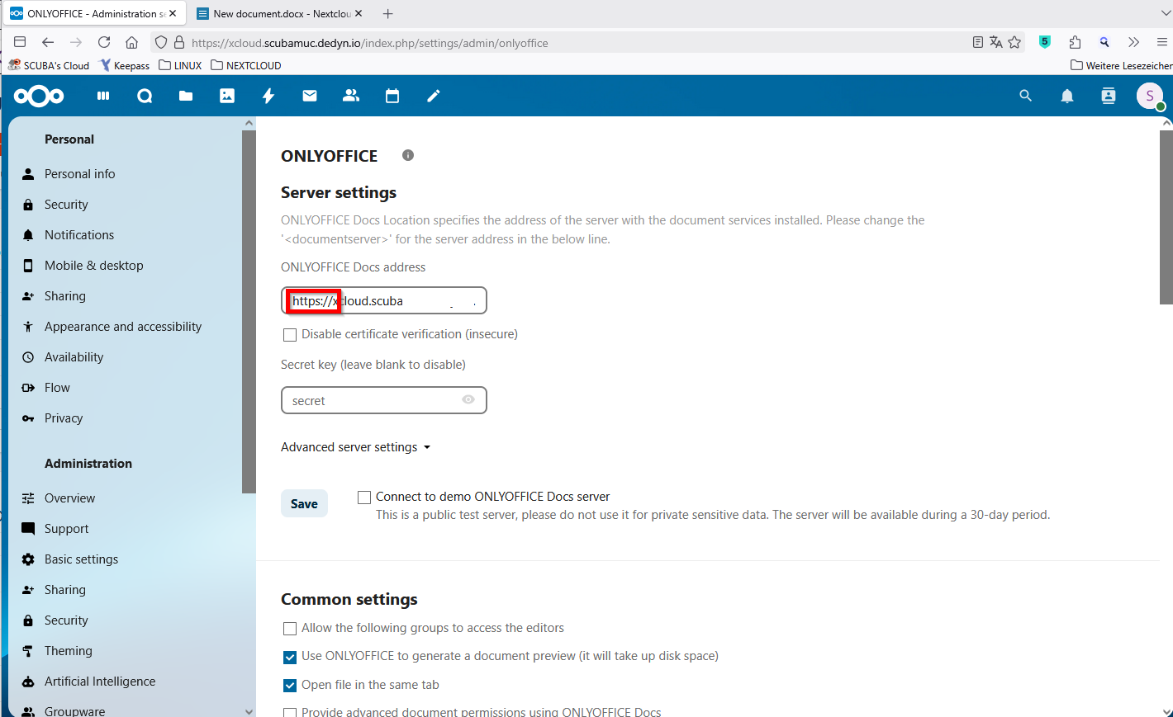Open Basic settings in Administration sidebar
The height and width of the screenshot is (717, 1173).
(81, 559)
